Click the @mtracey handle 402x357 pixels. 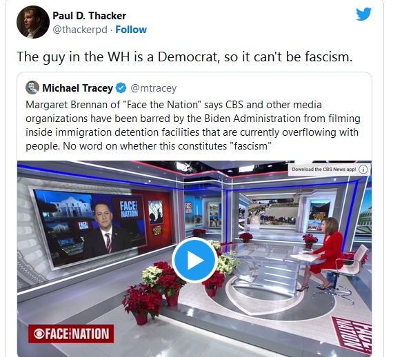click(154, 88)
